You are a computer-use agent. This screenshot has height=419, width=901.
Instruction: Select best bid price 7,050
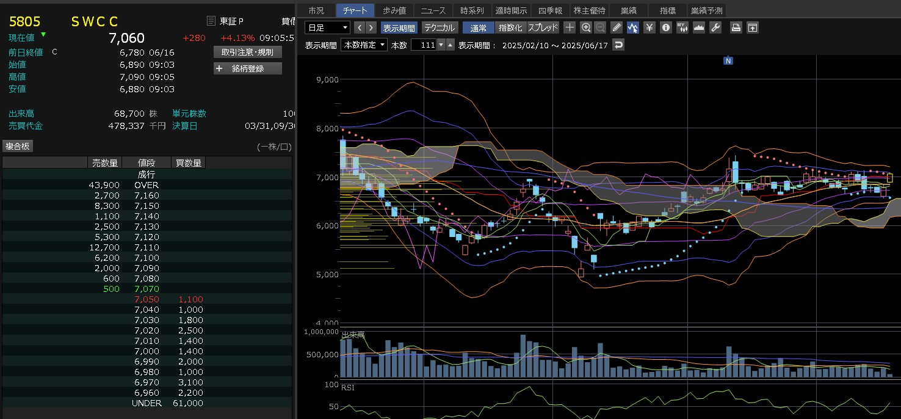[147, 299]
